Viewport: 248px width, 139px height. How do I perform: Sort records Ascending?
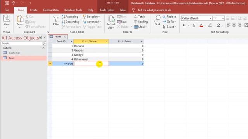click(70, 17)
